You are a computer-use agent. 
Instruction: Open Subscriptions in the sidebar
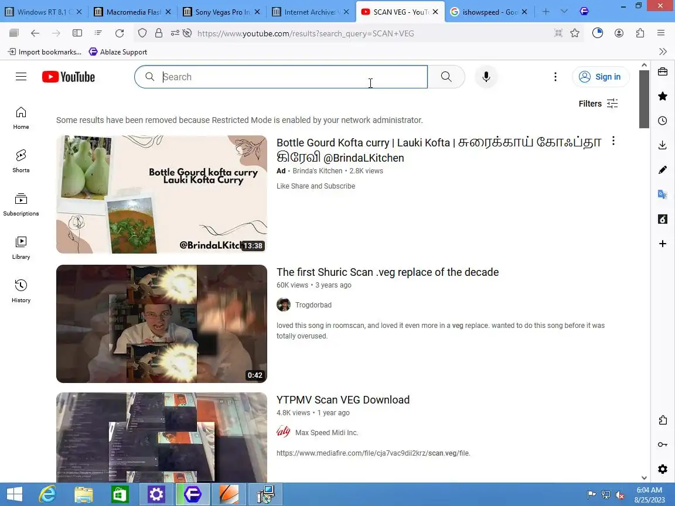(x=21, y=204)
